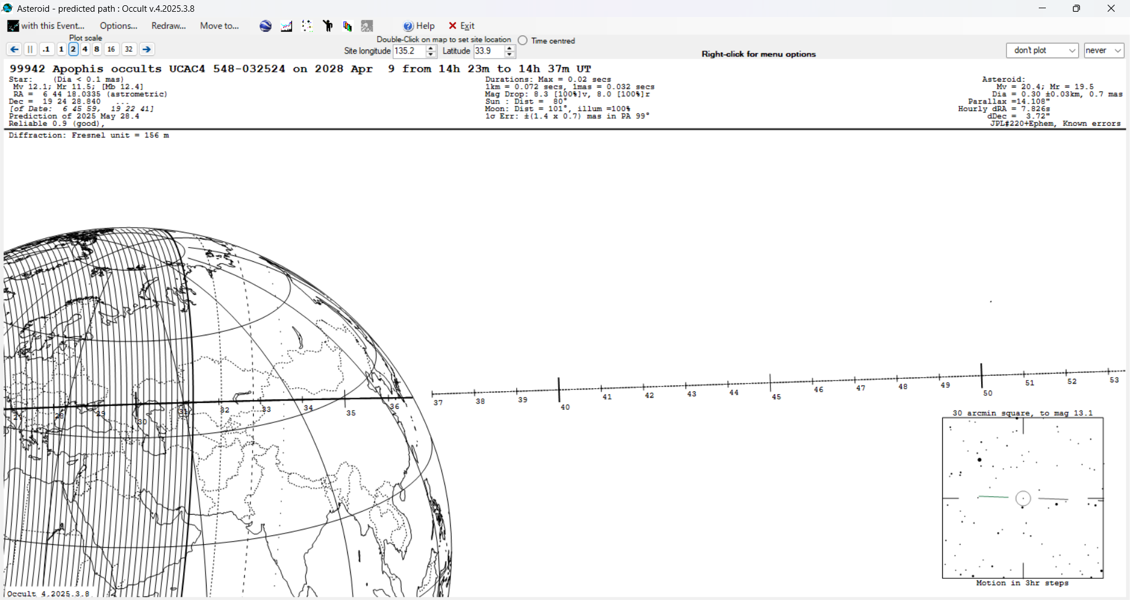Increase Latitude with up spinner

pos(510,48)
